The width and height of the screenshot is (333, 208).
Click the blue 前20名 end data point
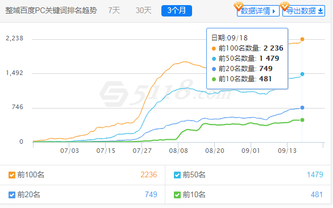click(302, 108)
